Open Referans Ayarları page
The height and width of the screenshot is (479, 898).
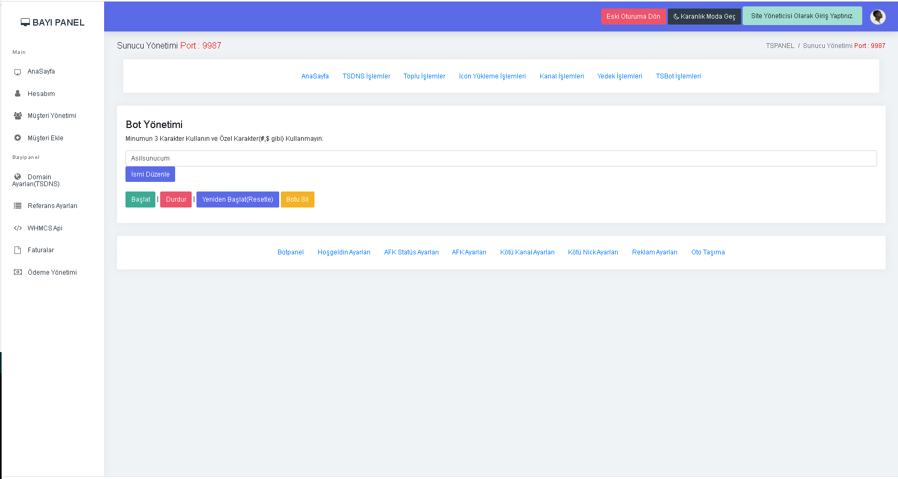pos(52,206)
